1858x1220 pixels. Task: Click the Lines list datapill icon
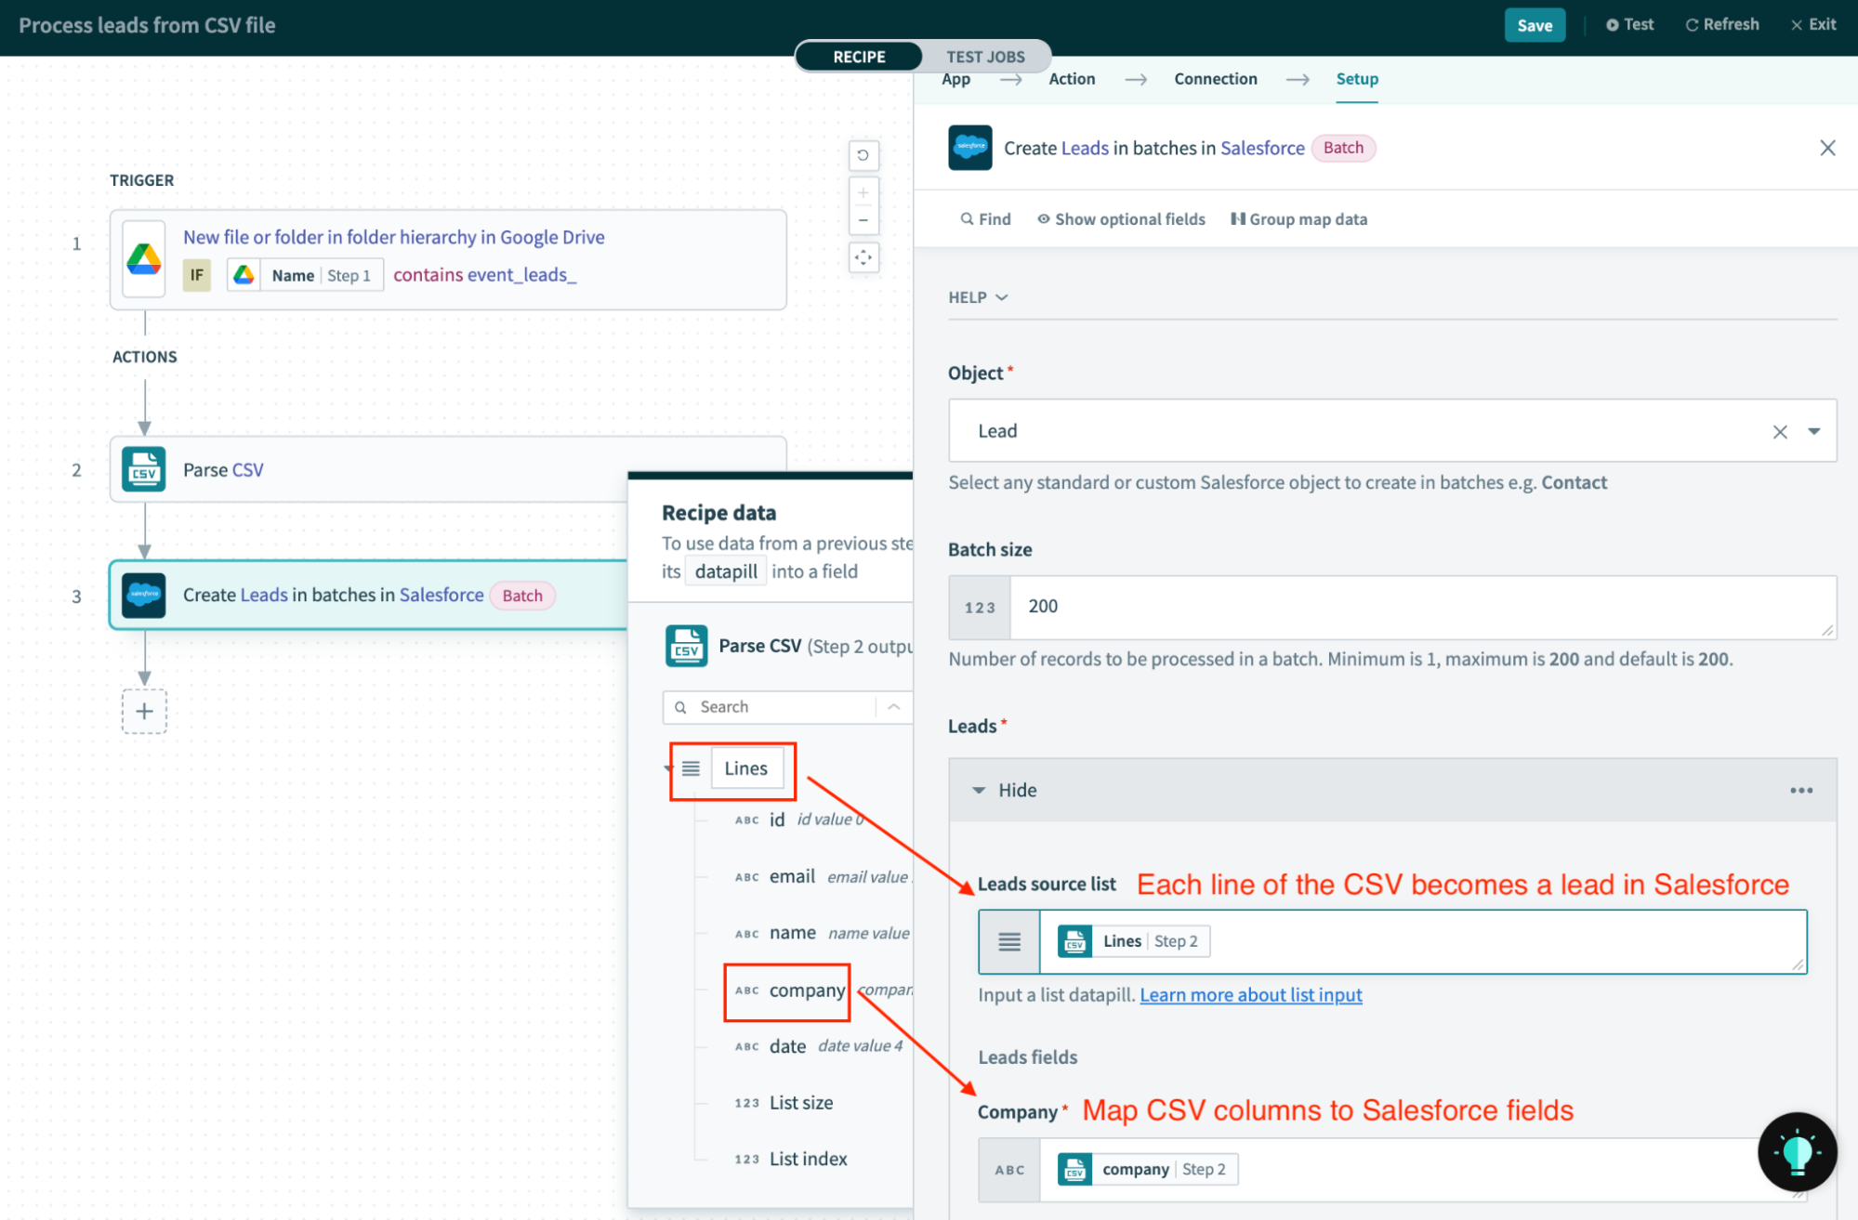click(693, 767)
